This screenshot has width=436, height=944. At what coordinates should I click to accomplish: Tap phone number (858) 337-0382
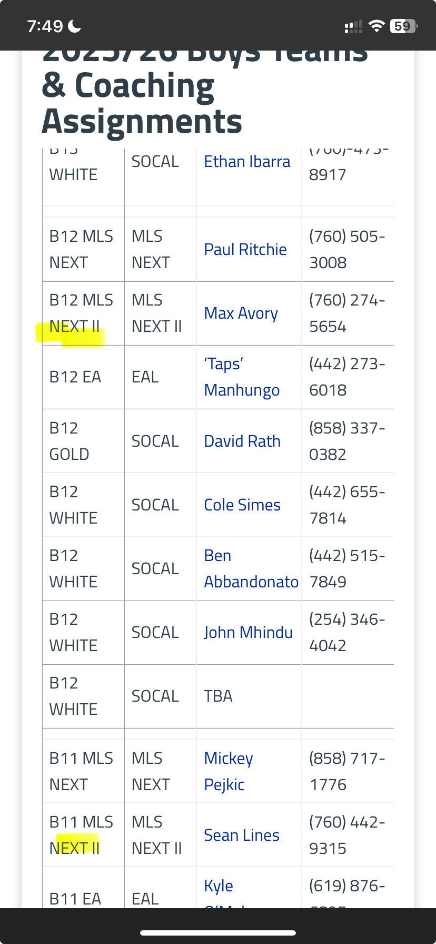[346, 441]
